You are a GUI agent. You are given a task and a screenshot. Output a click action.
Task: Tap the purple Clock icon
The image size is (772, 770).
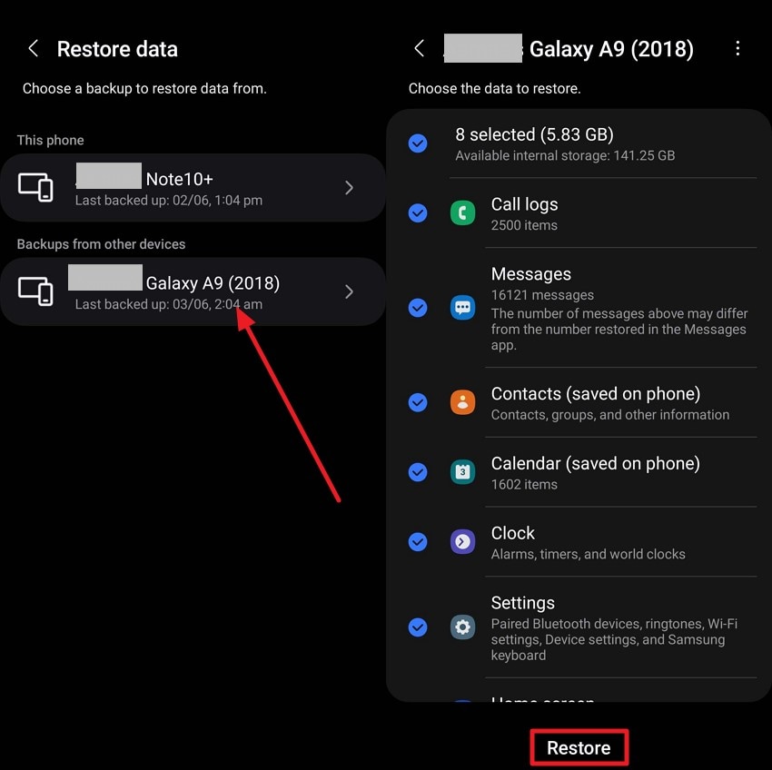coord(462,541)
